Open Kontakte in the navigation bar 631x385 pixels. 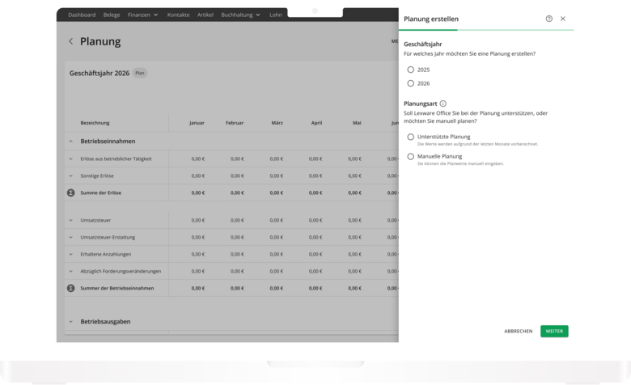tap(178, 15)
